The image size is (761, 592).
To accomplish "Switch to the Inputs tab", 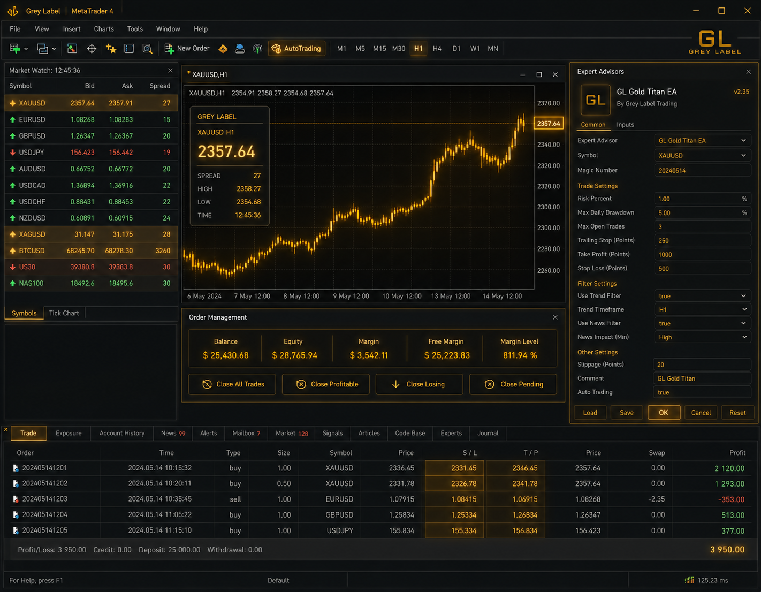I will (625, 125).
